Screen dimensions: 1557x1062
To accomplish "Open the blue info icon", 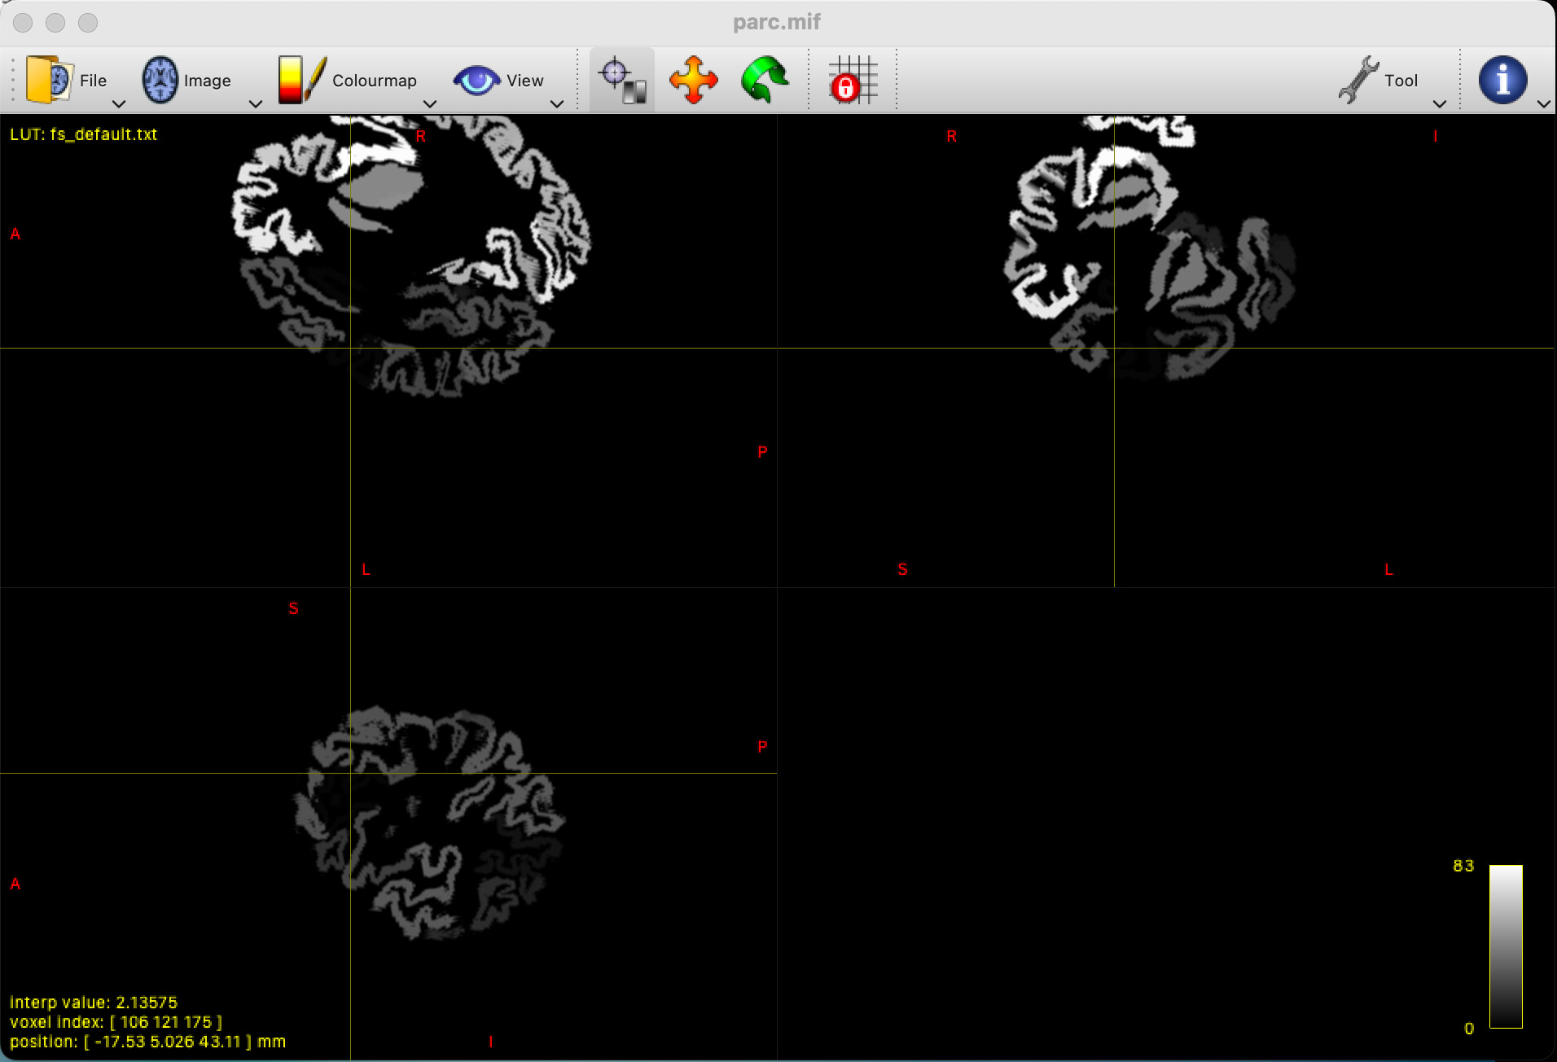I will pyautogui.click(x=1502, y=80).
